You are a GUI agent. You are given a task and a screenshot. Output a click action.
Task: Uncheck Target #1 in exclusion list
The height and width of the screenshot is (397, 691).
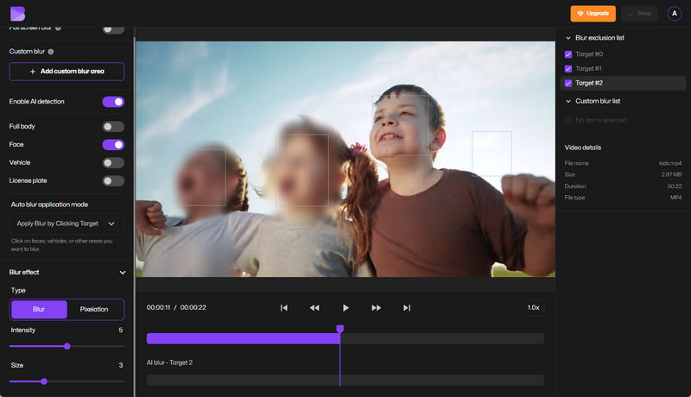568,69
